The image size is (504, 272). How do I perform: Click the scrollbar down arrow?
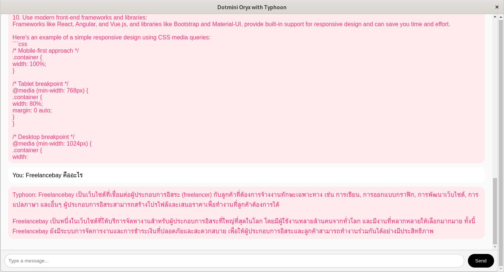coord(495,247)
